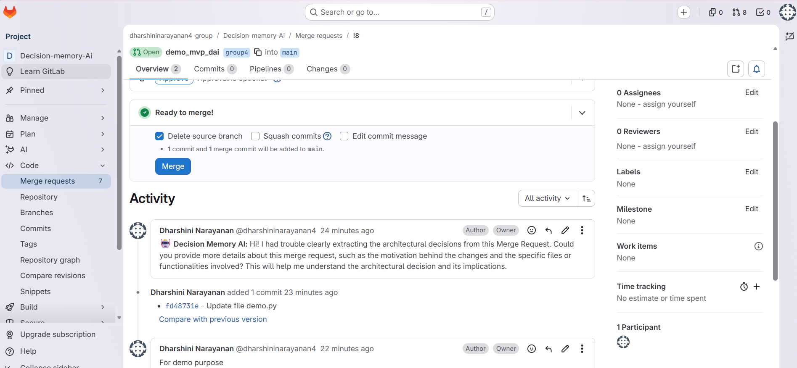Open more actions on Decision Memory AI comment
Viewport: 797px width, 368px height.
click(x=582, y=230)
